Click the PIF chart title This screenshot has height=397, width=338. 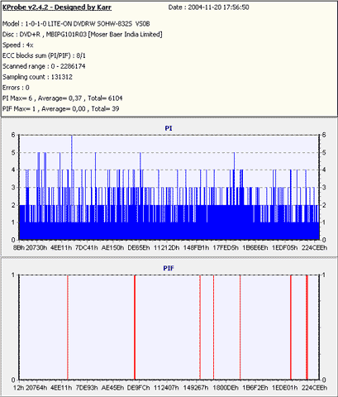pyautogui.click(x=169, y=268)
